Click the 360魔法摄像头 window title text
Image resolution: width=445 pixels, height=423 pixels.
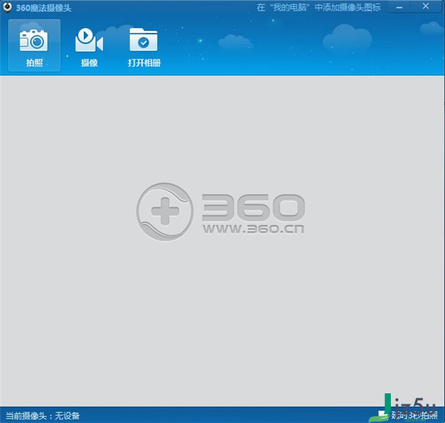point(44,7)
